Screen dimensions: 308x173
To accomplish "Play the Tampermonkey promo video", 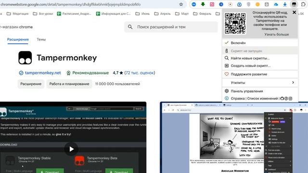I will [x=71, y=149].
